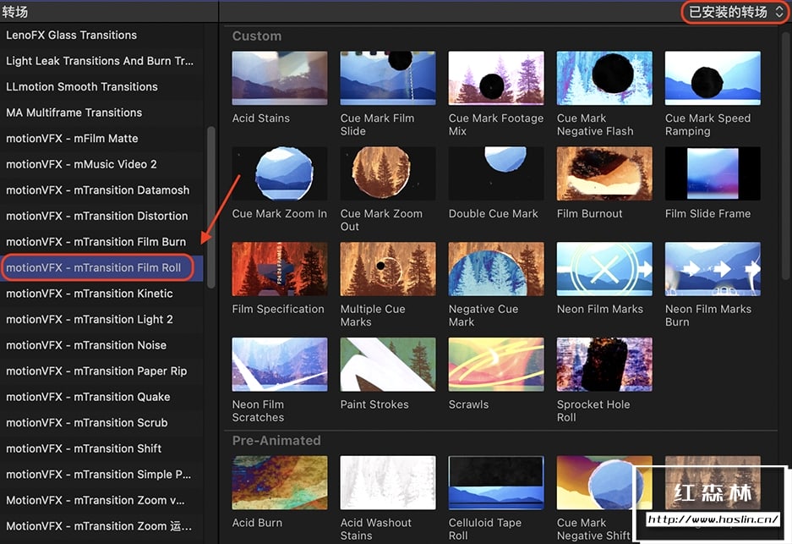This screenshot has width=792, height=544.
Task: Pick the Film Burnout thumbnail
Action: tap(604, 173)
